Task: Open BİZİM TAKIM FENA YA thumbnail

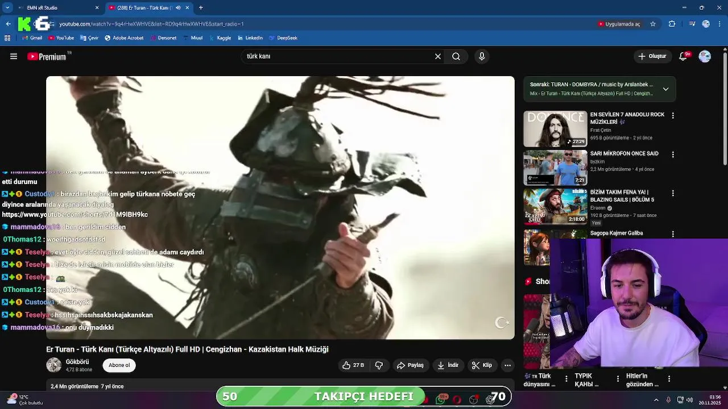Action: [555, 207]
